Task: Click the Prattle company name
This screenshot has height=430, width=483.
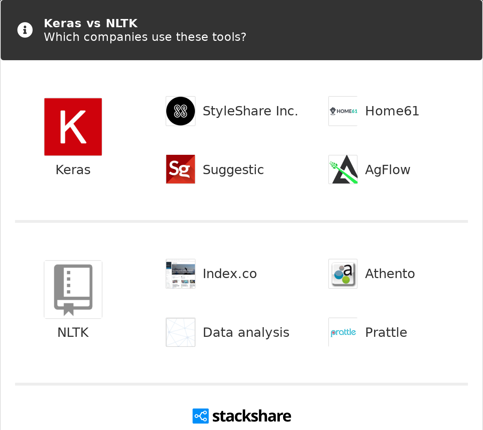Action: point(386,333)
